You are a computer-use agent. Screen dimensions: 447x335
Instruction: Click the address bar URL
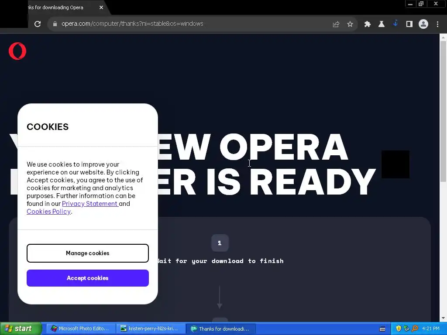tap(132, 24)
